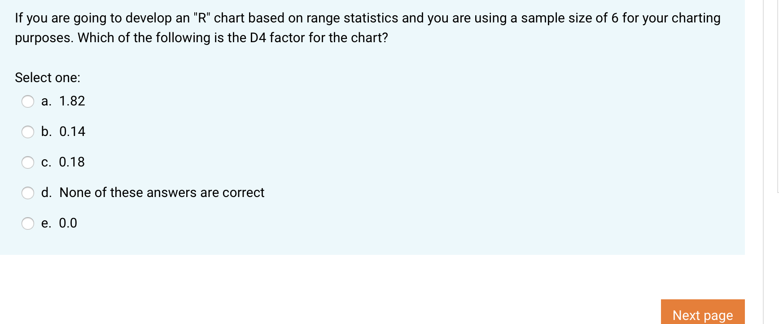Image resolution: width=779 pixels, height=324 pixels.
Task: Click the Select one heading
Action: pos(47,78)
